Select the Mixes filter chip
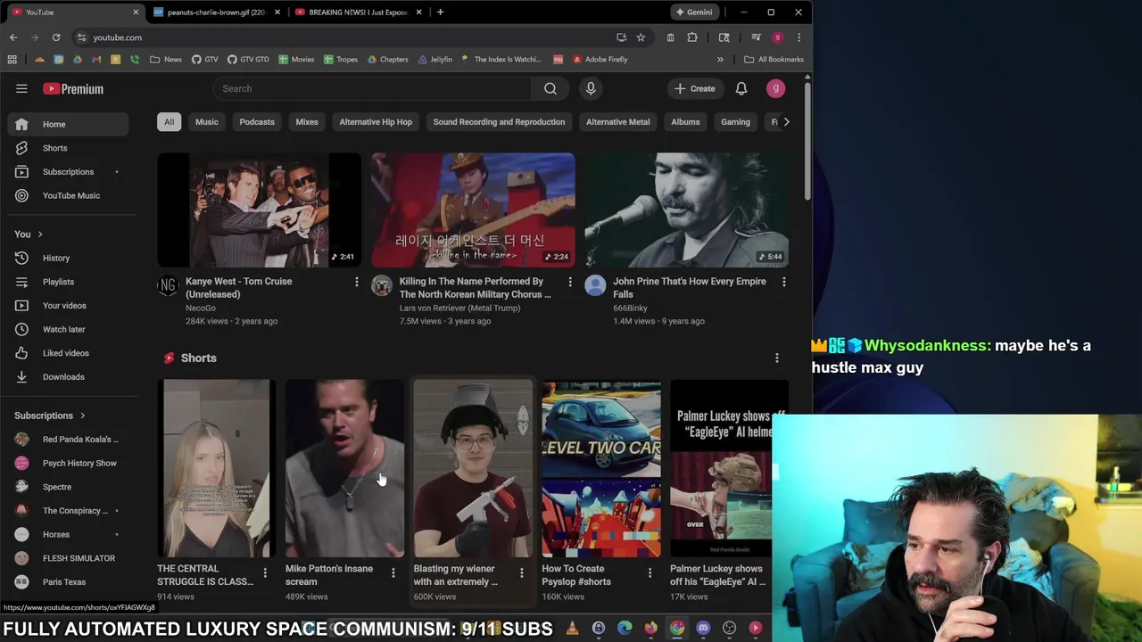Viewport: 1142px width, 642px height. (x=307, y=121)
